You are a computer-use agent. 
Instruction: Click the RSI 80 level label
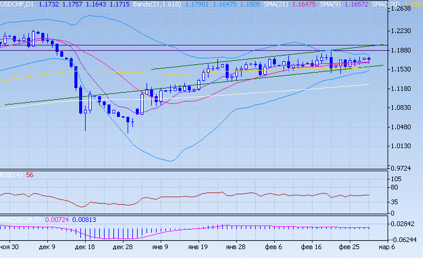(x=398, y=189)
